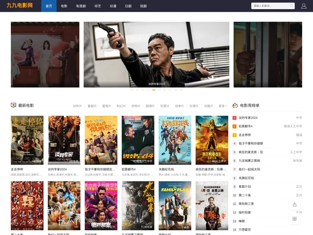Viewport: 313px width, 235px height.
Task: Open The Family Plan movie poster
Action: tap(175, 205)
